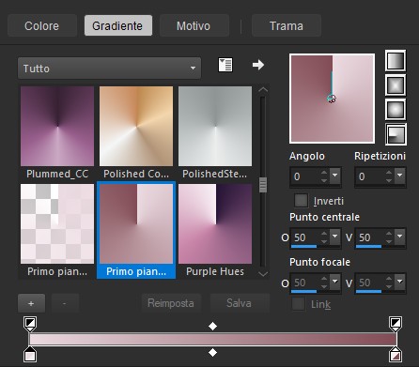419x367 pixels.
Task: Click the Punto centrale V value field
Action: (370, 237)
